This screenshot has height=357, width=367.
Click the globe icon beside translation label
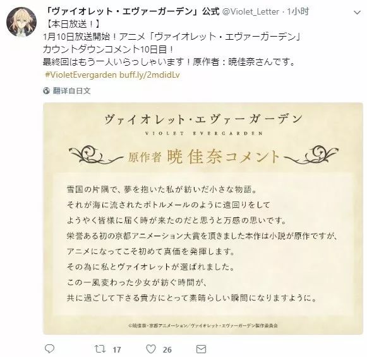pos(46,90)
